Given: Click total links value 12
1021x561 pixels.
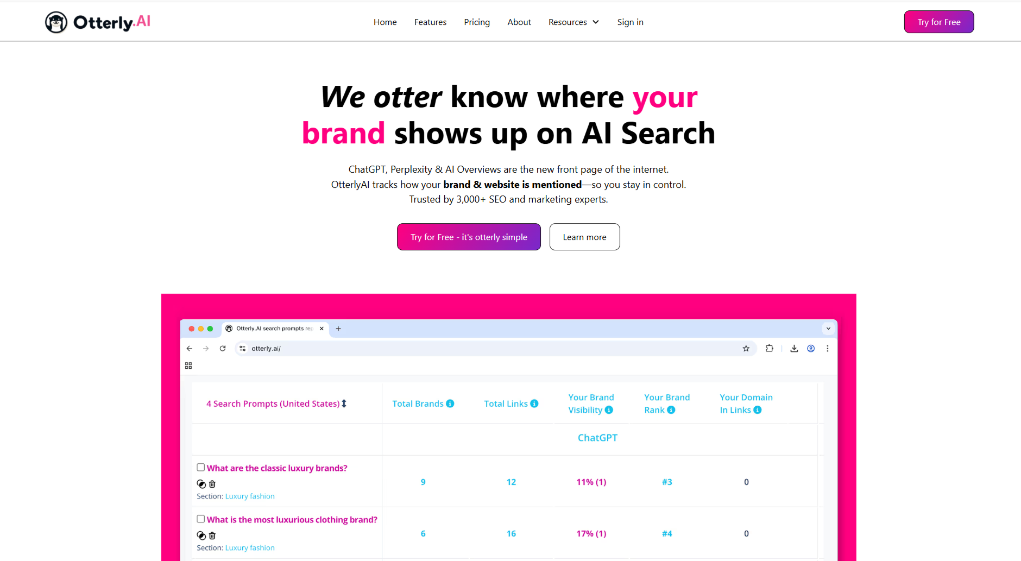Looking at the screenshot, I should tap(511, 482).
